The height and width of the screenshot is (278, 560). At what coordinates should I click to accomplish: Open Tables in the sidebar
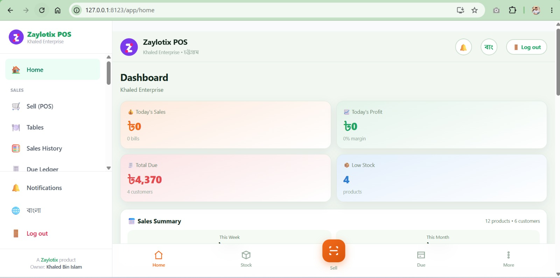tap(52, 127)
